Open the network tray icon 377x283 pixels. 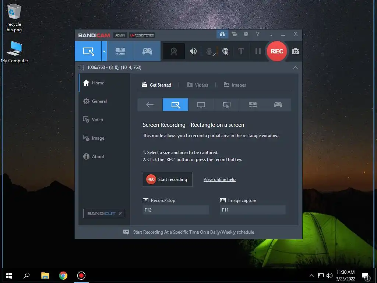coord(321,276)
